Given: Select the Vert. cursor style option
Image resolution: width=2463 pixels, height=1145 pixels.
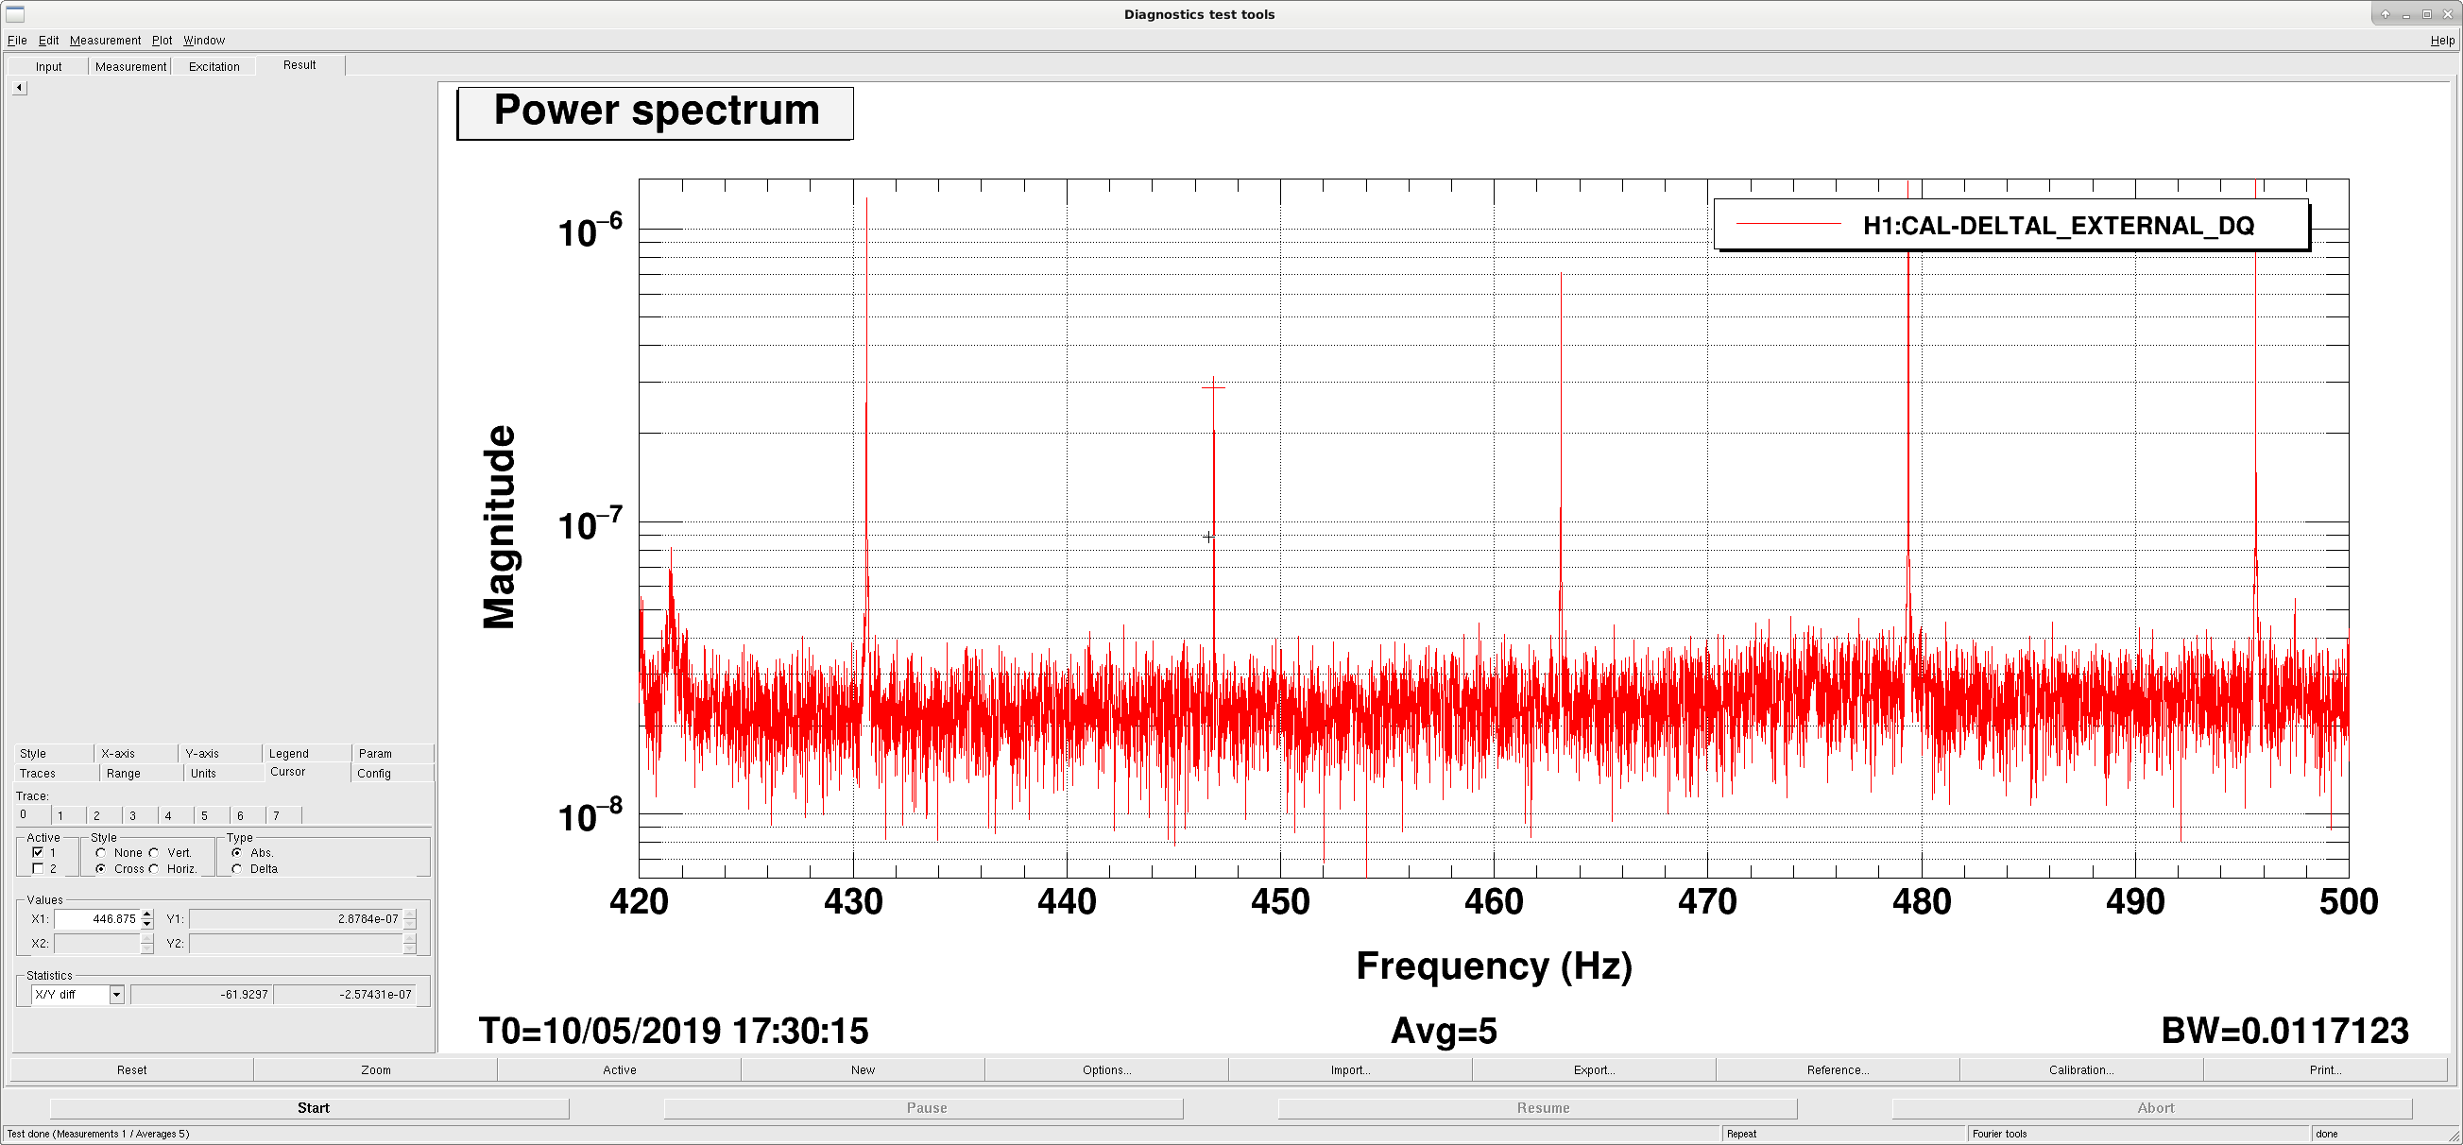Looking at the screenshot, I should click(x=154, y=852).
